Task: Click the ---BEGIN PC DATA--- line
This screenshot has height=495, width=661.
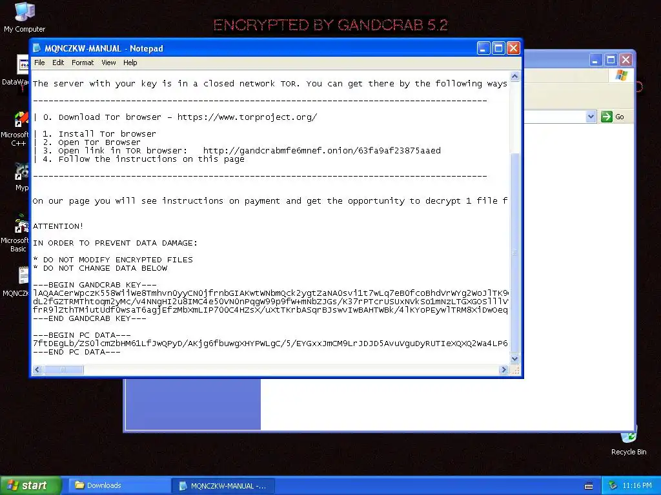Action: click(x=82, y=335)
